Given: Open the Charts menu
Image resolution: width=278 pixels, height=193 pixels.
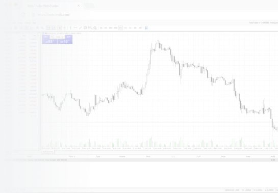Looking at the screenshot, I should [20, 23].
